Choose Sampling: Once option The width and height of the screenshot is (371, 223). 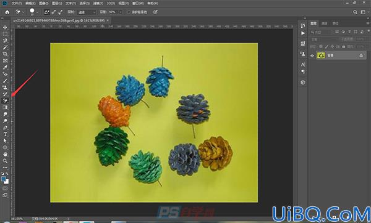(x=54, y=12)
